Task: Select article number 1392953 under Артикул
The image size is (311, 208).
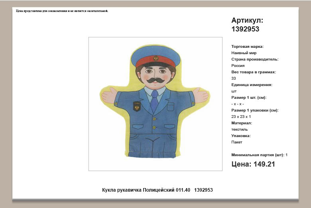Action: 245,29
